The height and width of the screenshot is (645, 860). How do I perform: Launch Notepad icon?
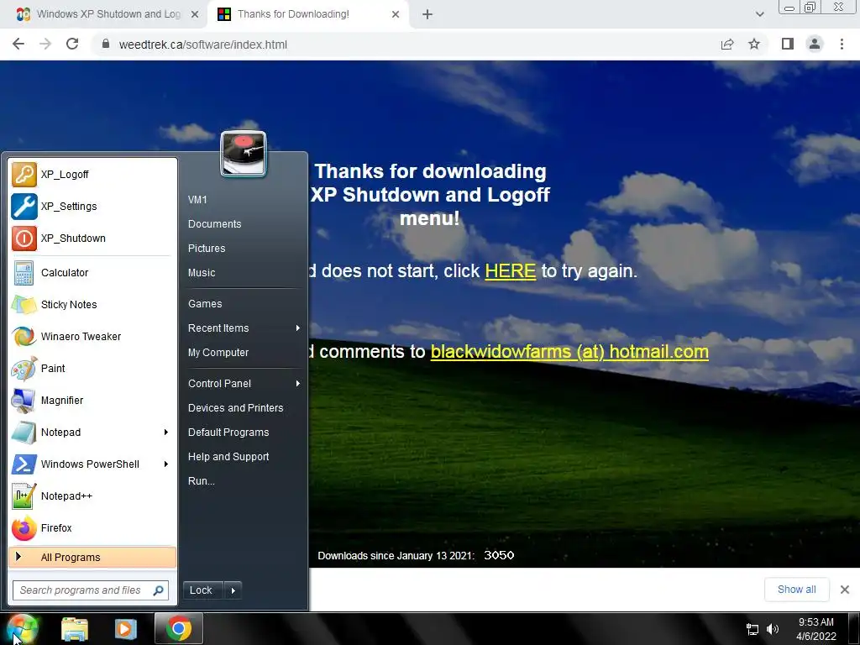click(24, 433)
